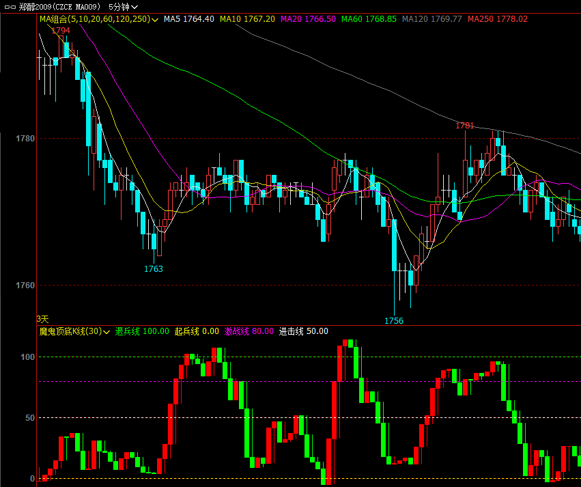Click the 1756 low price marker
The width and height of the screenshot is (581, 487).
tap(393, 320)
